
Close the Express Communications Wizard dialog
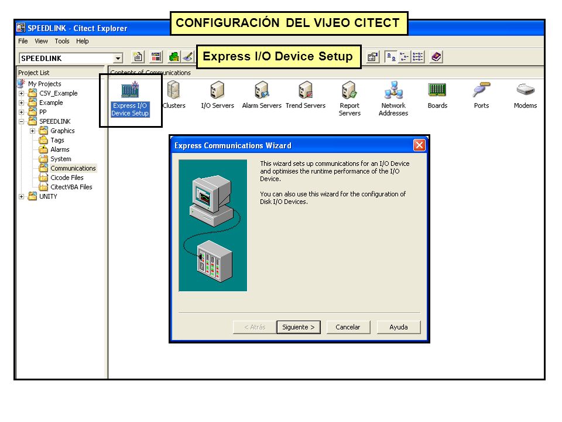[x=419, y=145]
